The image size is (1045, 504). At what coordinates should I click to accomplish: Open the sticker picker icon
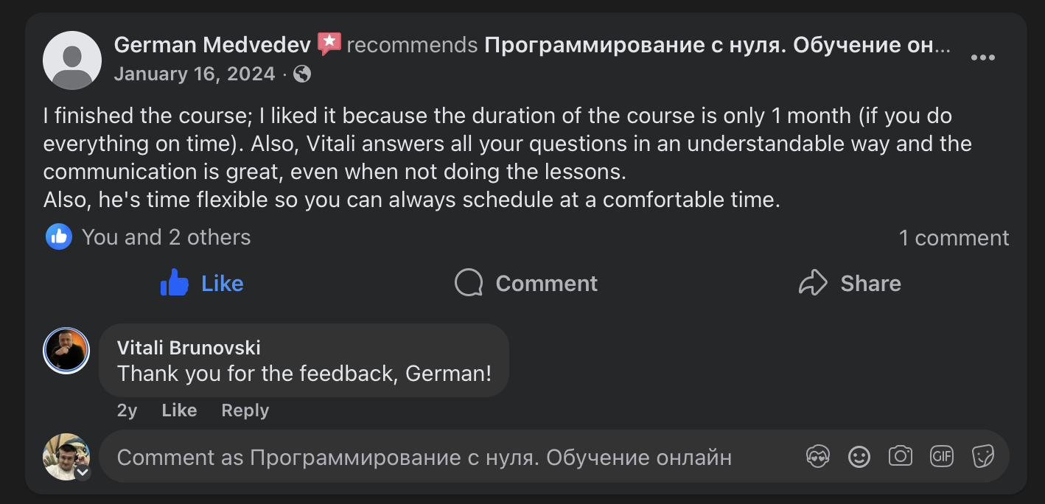(x=983, y=457)
